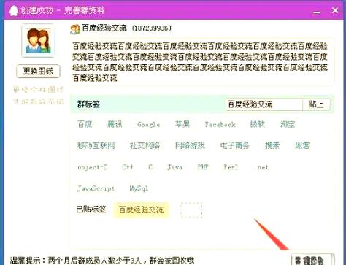Select the Facebook tag
346x265 pixels.
click(x=220, y=125)
